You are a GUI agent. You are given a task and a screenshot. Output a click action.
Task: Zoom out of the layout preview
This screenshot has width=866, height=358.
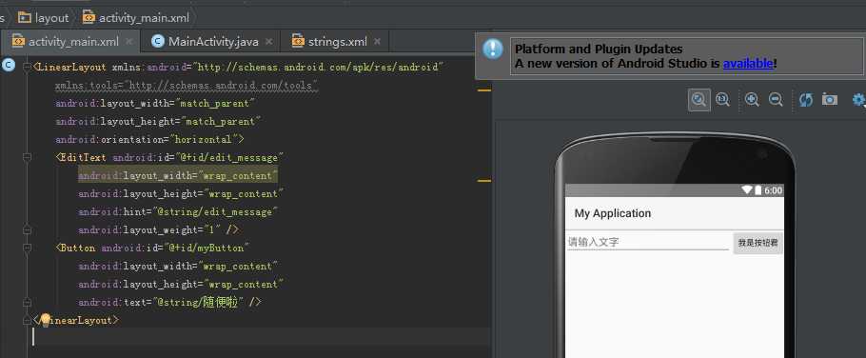(x=776, y=100)
